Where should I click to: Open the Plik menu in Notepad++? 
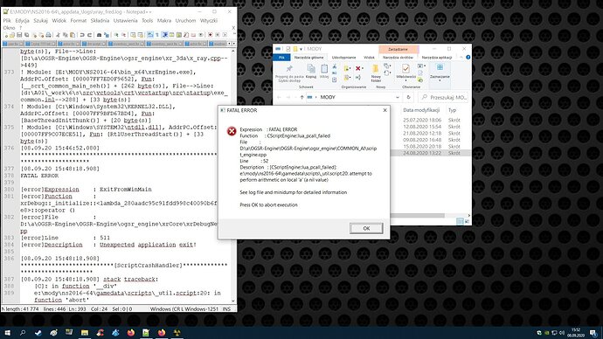tap(7, 20)
